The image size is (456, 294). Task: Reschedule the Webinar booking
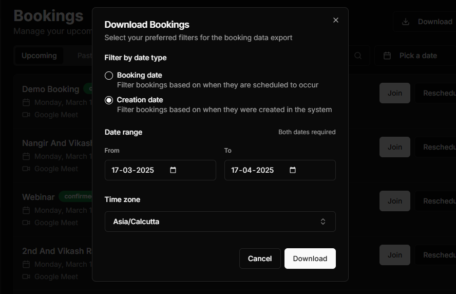click(x=435, y=201)
